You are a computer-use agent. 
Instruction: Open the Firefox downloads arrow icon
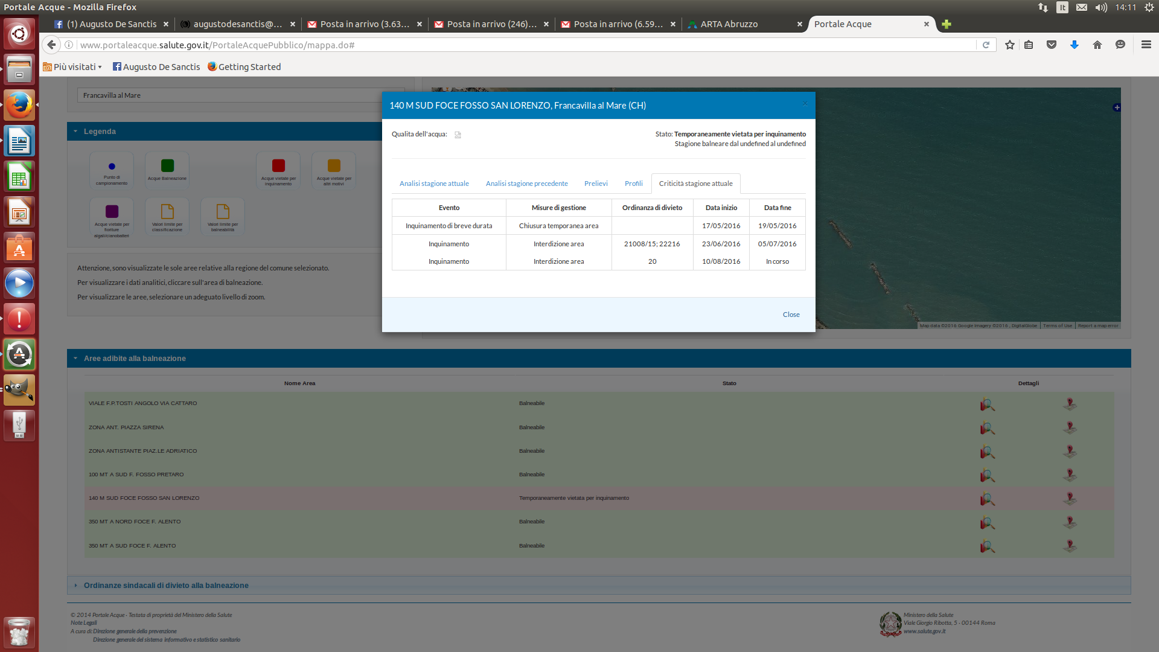[1074, 45]
